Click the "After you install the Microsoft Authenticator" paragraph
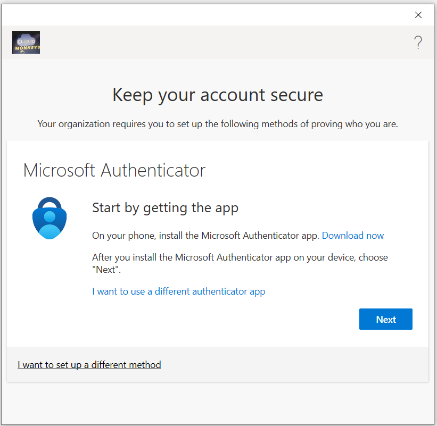437x426 pixels. 240,263
